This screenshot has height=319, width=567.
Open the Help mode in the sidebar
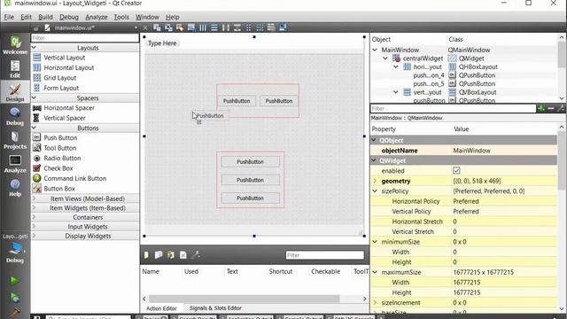pos(15,187)
